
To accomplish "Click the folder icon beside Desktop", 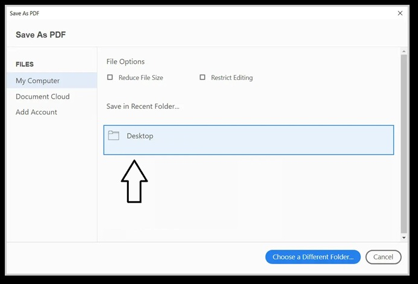I will [113, 135].
